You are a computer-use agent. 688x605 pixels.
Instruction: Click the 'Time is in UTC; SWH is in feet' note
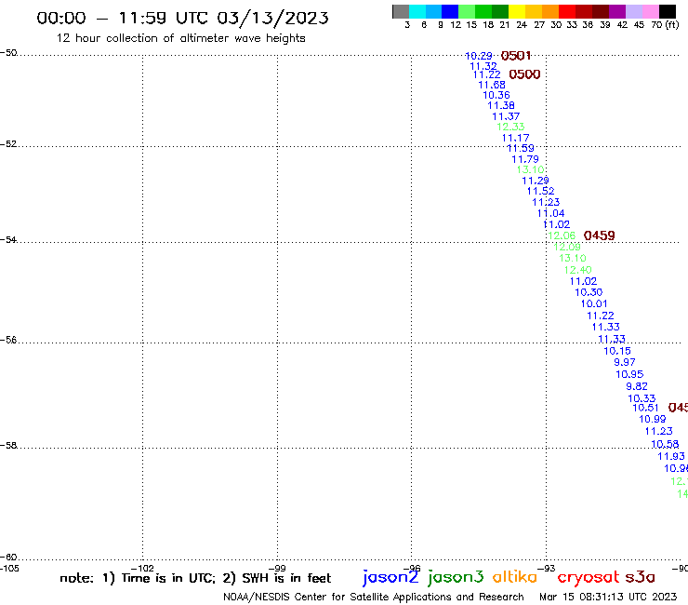(x=195, y=578)
